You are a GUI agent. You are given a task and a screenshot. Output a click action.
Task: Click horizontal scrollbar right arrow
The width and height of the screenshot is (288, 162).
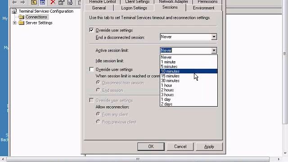click(279, 159)
